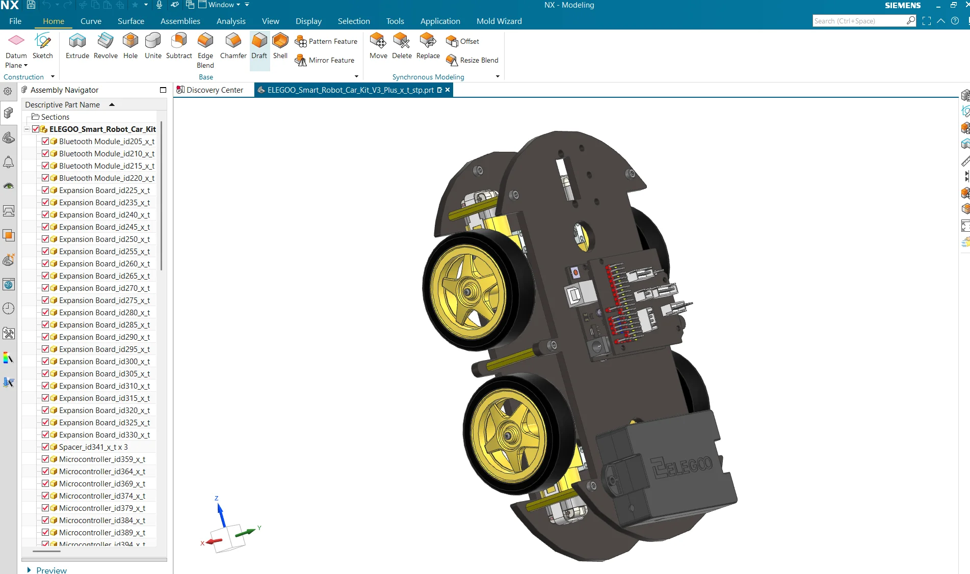This screenshot has height=574, width=970.
Task: Select the Replace Face tool
Action: [x=428, y=46]
